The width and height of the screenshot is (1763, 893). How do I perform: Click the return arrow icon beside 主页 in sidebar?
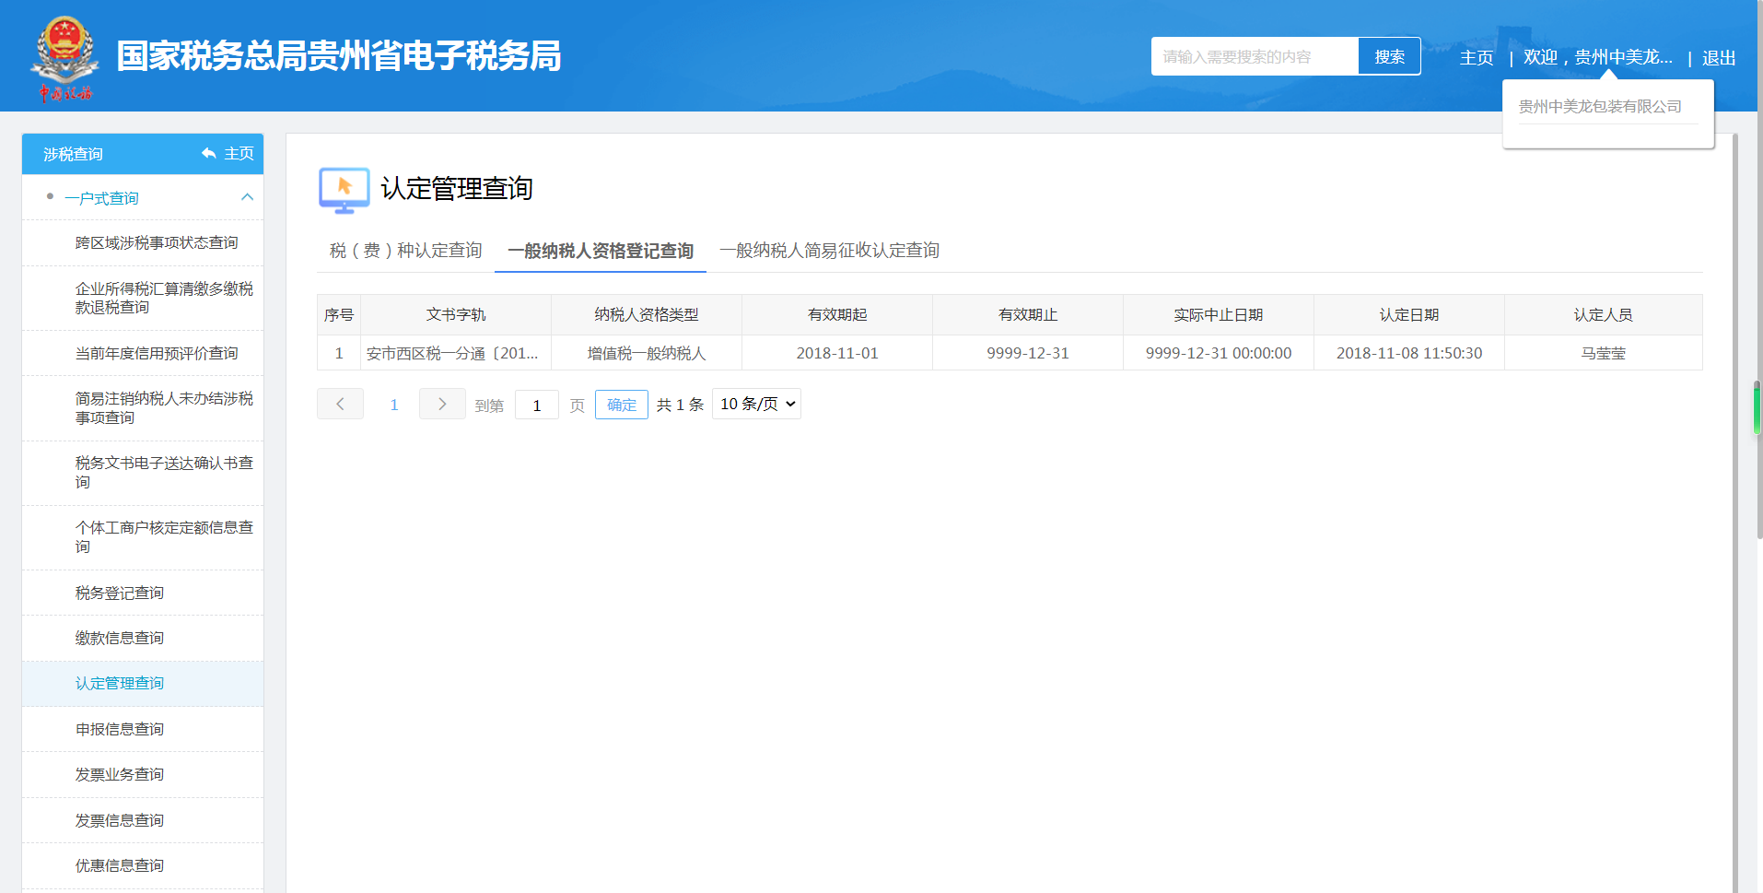tap(209, 154)
